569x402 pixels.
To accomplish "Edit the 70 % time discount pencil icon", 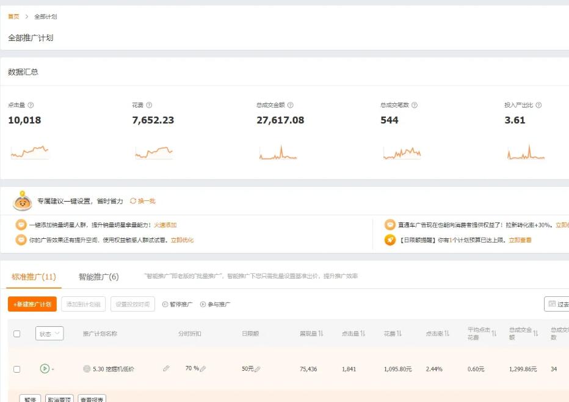I will pos(203,368).
